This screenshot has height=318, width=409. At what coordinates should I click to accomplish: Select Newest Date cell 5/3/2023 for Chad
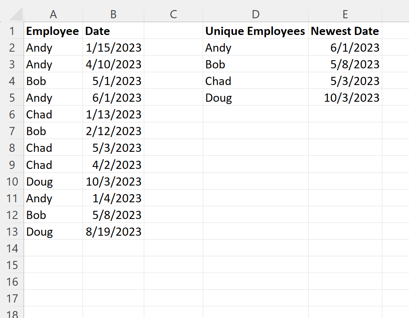345,81
